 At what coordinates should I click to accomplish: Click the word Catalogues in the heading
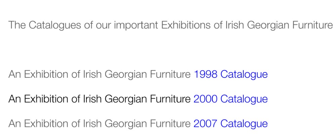pyautogui.click(x=55, y=26)
